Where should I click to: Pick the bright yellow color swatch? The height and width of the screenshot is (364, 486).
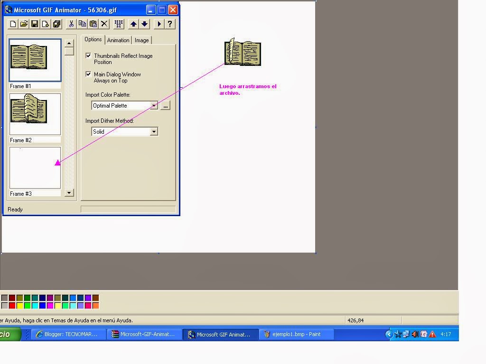point(20,306)
